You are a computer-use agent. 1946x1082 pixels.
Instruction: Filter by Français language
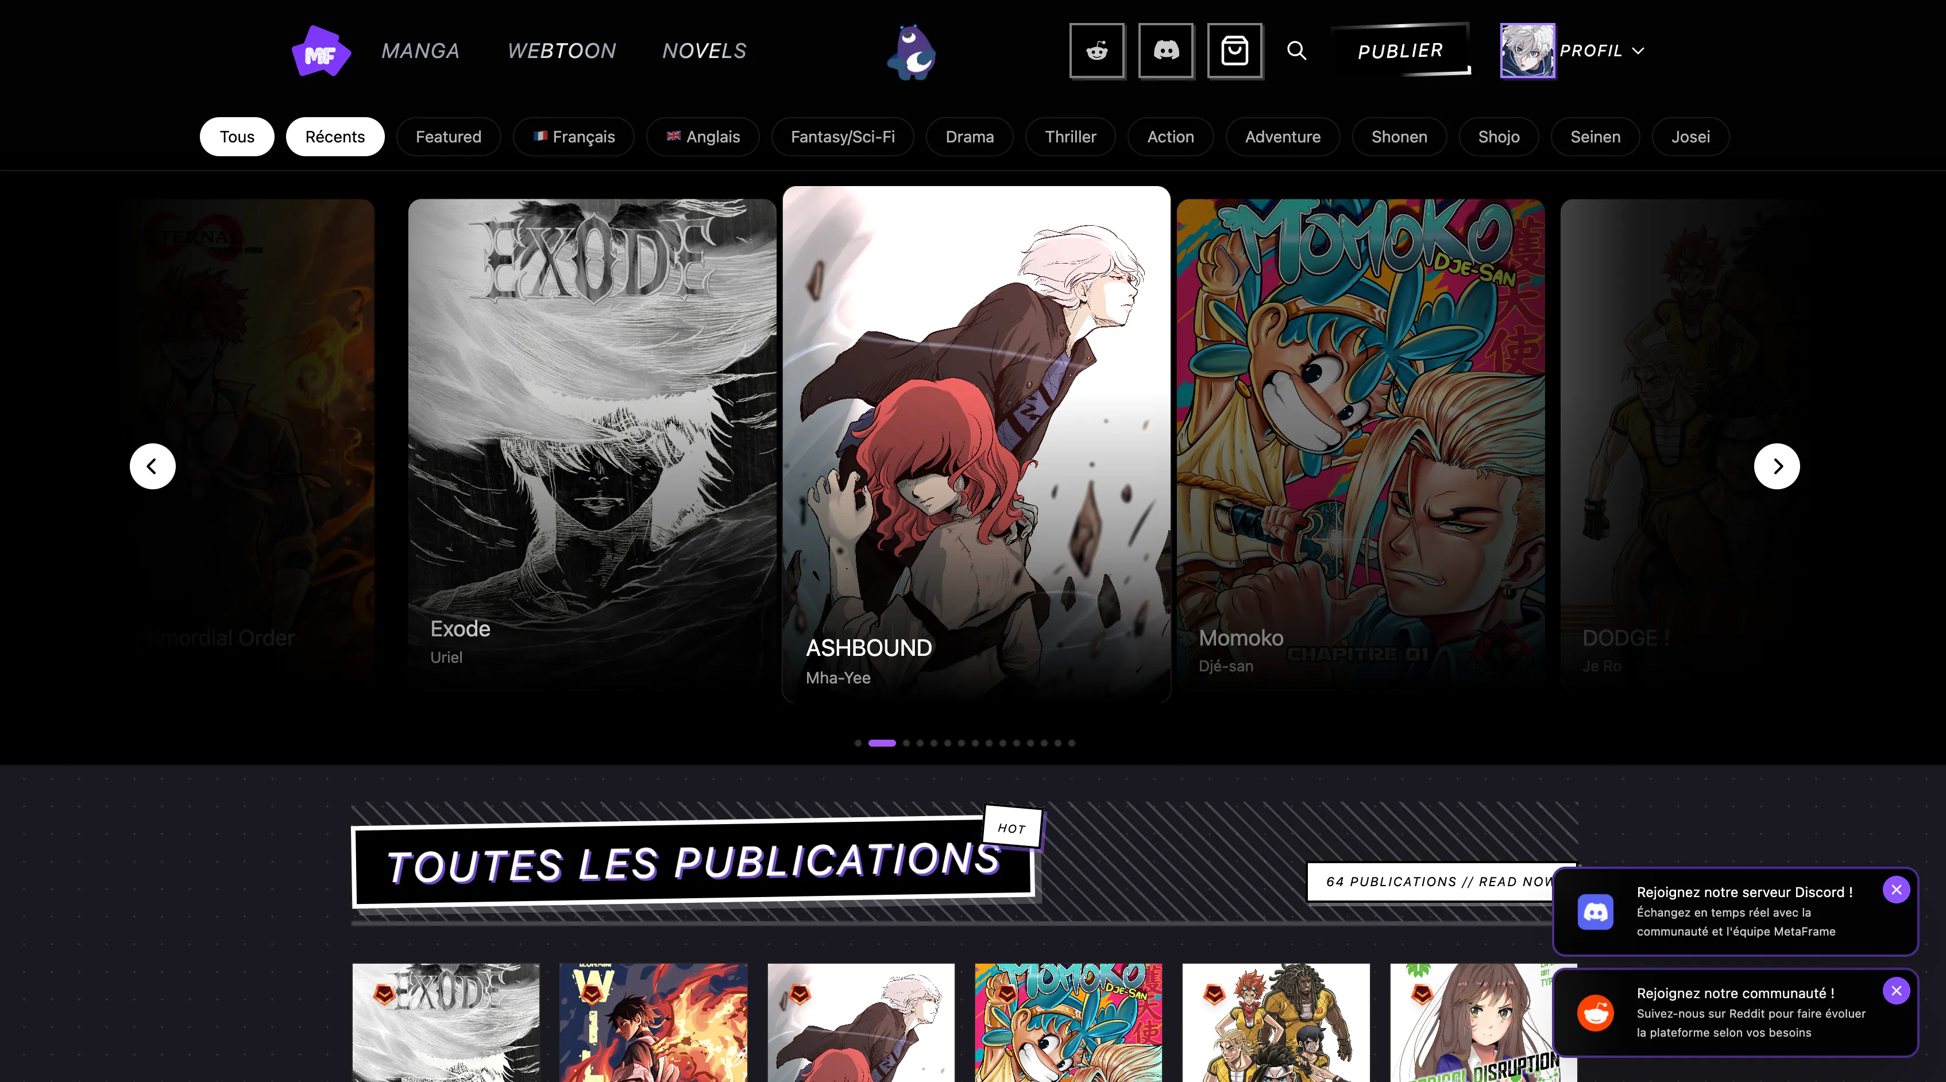coord(573,137)
